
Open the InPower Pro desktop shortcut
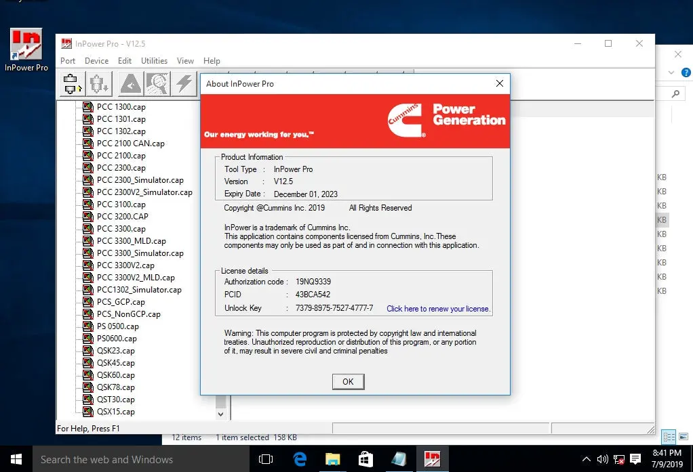click(26, 49)
